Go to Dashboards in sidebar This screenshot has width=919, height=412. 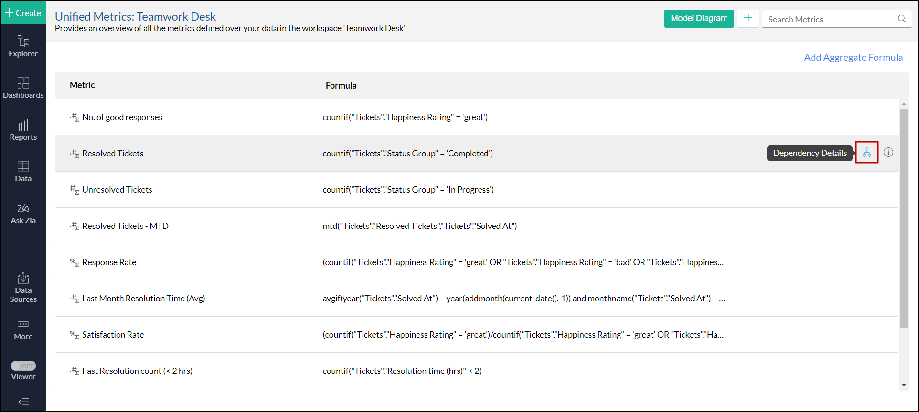23,88
